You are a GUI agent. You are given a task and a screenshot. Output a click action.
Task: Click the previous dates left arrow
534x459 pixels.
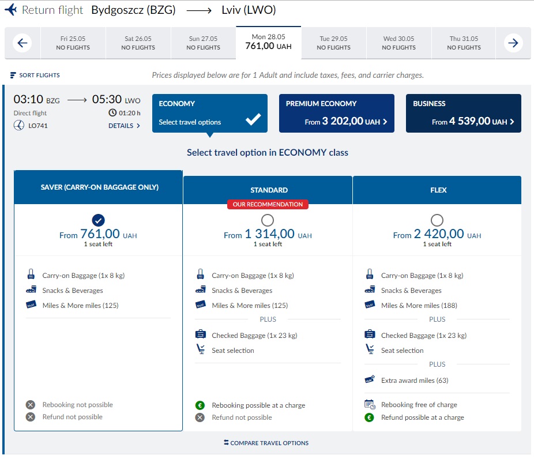coord(22,43)
